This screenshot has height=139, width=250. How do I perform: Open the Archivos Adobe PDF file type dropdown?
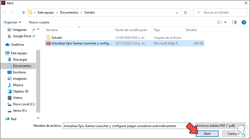(x=220, y=126)
